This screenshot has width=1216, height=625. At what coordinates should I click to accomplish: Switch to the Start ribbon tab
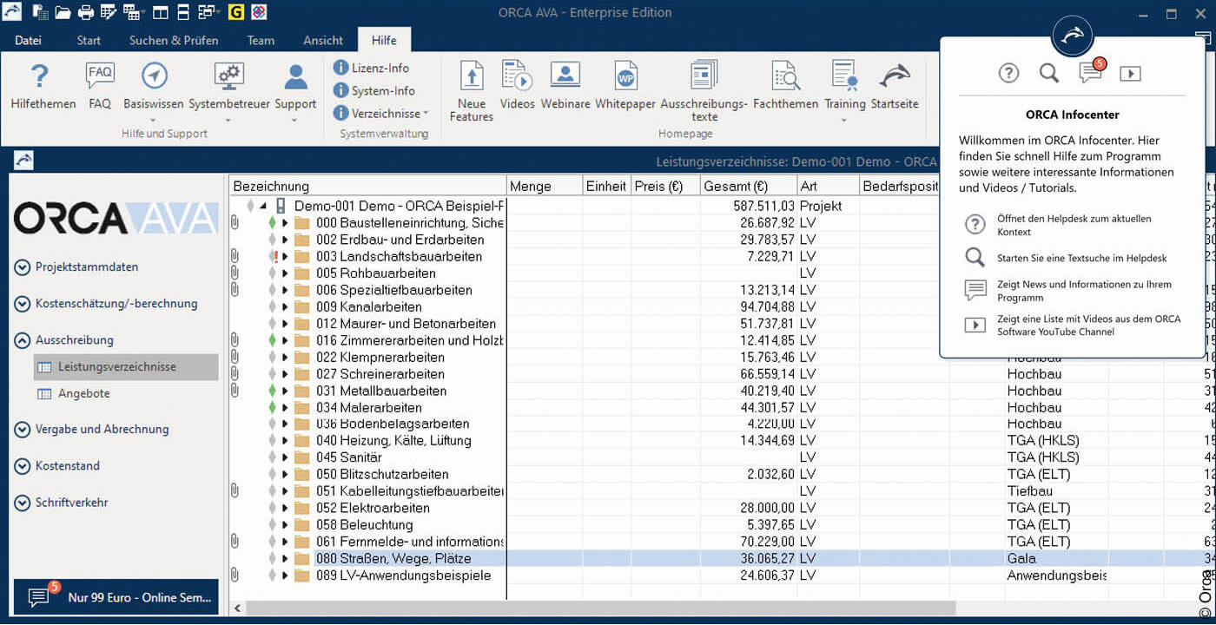tap(89, 40)
